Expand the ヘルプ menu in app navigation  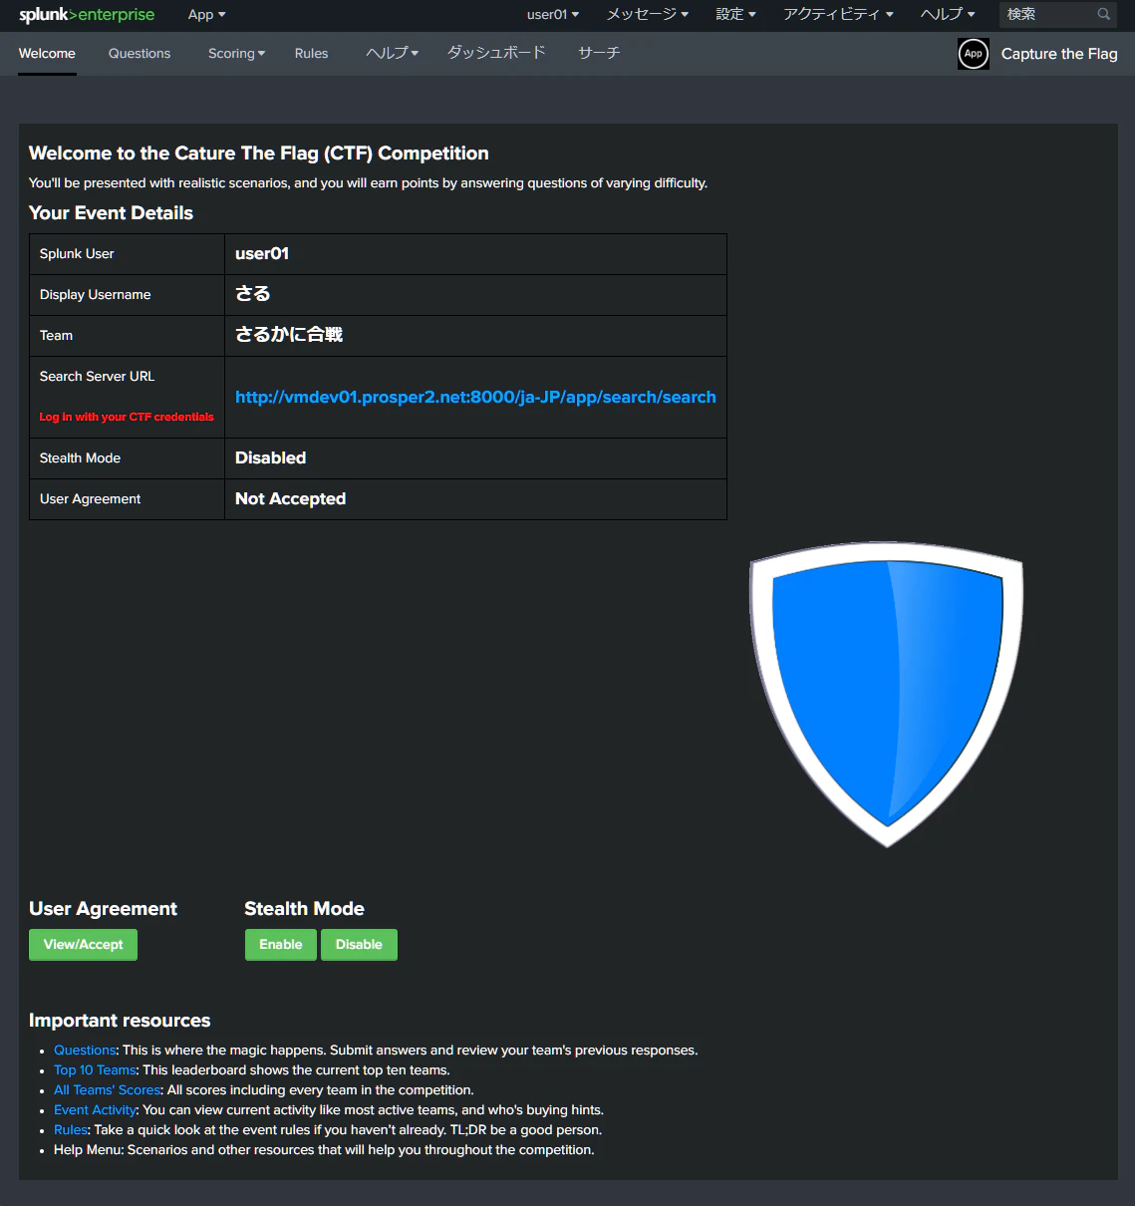[393, 54]
